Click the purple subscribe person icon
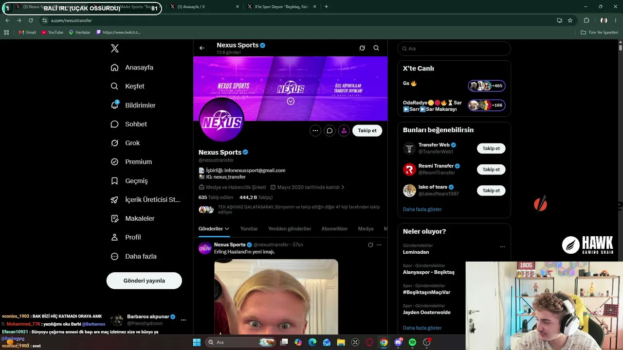The image size is (623, 350). (344, 130)
